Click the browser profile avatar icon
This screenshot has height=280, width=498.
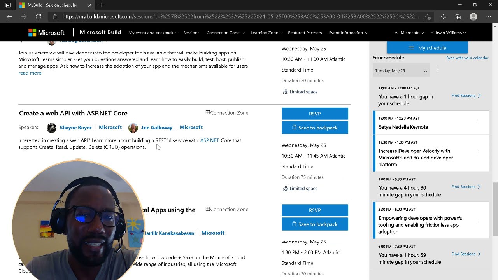click(473, 17)
